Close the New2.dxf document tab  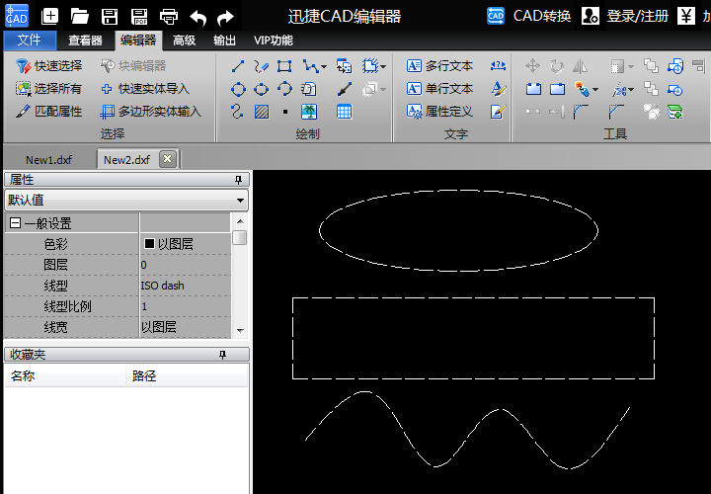[167, 159]
